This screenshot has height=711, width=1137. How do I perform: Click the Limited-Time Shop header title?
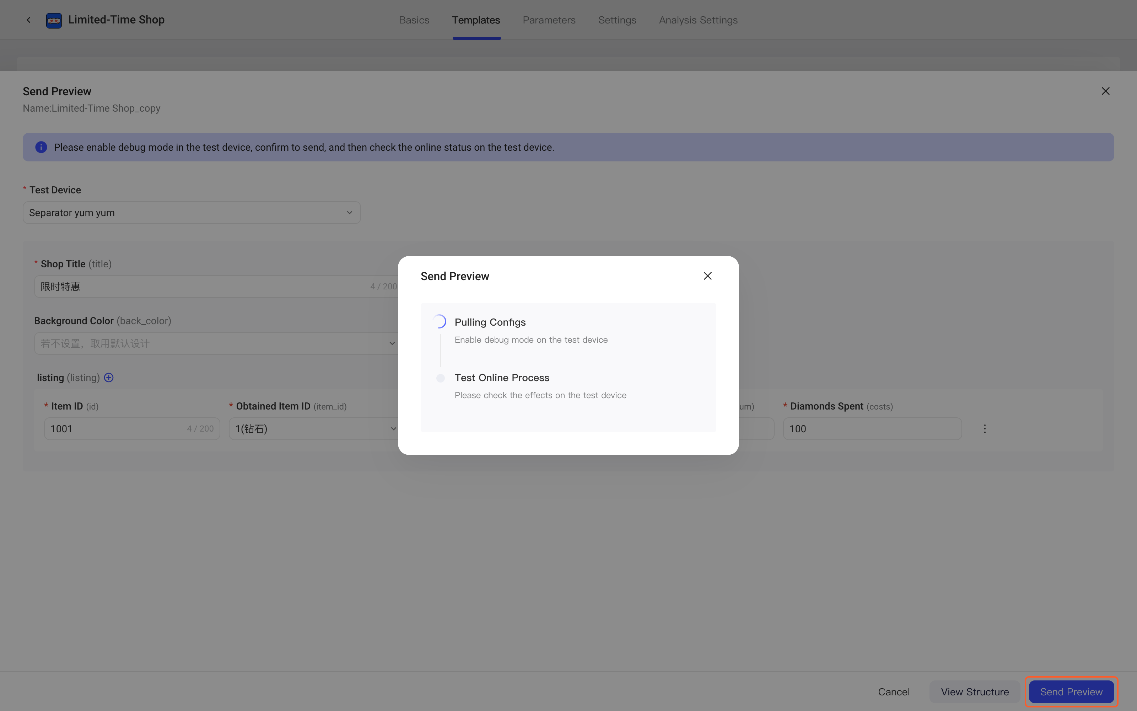pyautogui.click(x=117, y=20)
